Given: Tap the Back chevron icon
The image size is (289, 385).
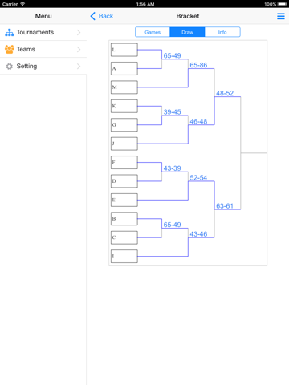Looking at the screenshot, I should 92,16.
